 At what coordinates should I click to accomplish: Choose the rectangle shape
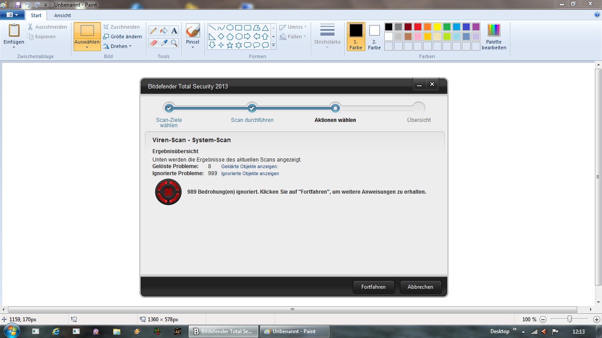[x=238, y=28]
